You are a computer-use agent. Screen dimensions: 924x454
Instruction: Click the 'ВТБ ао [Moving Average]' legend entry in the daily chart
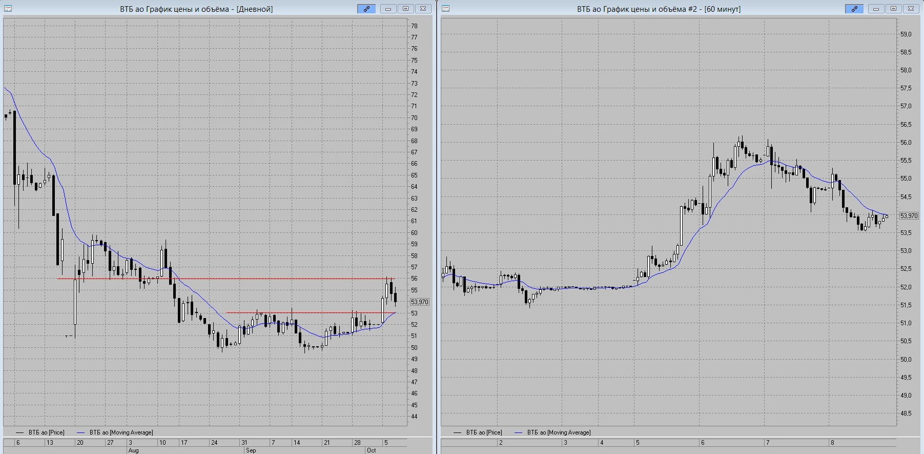click(115, 432)
